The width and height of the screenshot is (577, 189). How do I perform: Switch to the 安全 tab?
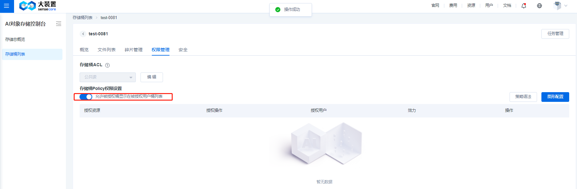[183, 50]
